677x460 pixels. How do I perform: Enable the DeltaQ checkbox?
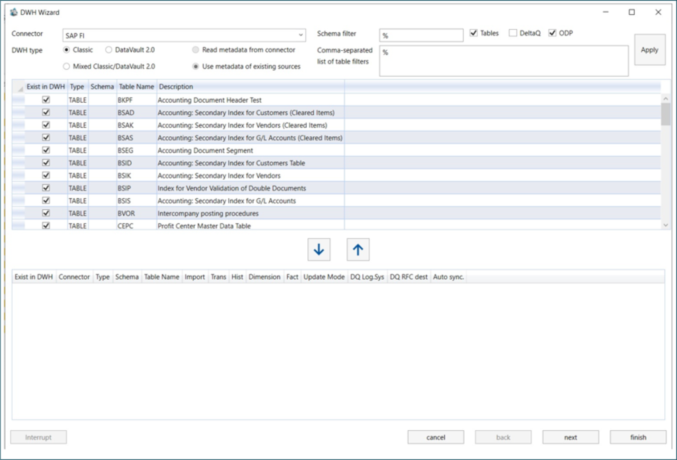(x=512, y=33)
